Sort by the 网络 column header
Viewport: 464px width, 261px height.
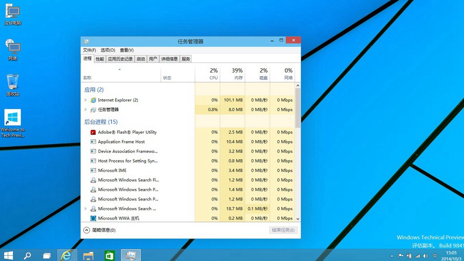(283, 74)
